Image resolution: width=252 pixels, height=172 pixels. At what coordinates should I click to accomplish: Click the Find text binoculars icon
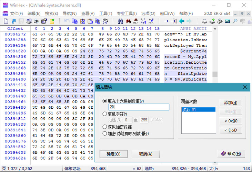[120, 21]
